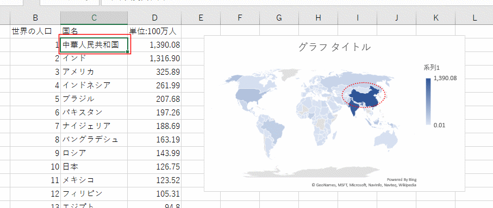
Task: Select the ロシア cell
Action: [94, 153]
